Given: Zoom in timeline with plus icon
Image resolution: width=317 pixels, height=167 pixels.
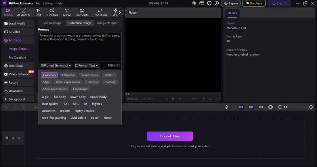Looking at the screenshot, I should tap(311, 107).
